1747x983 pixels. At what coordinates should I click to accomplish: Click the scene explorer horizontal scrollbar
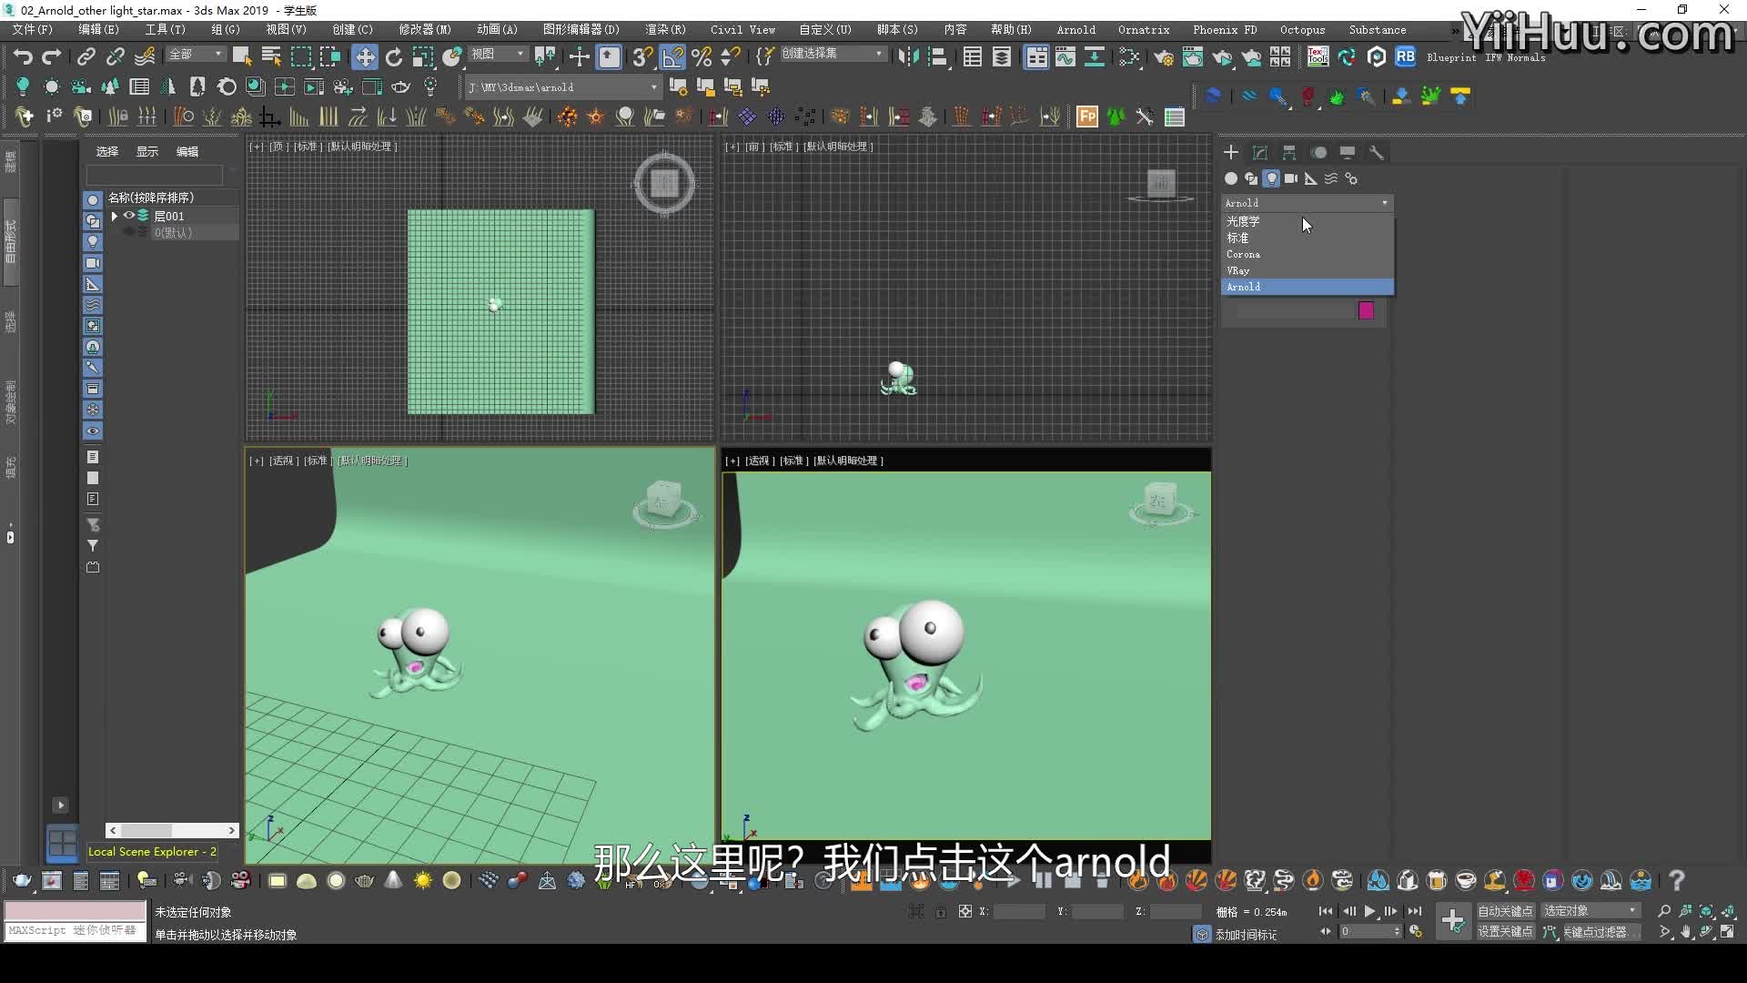[172, 830]
